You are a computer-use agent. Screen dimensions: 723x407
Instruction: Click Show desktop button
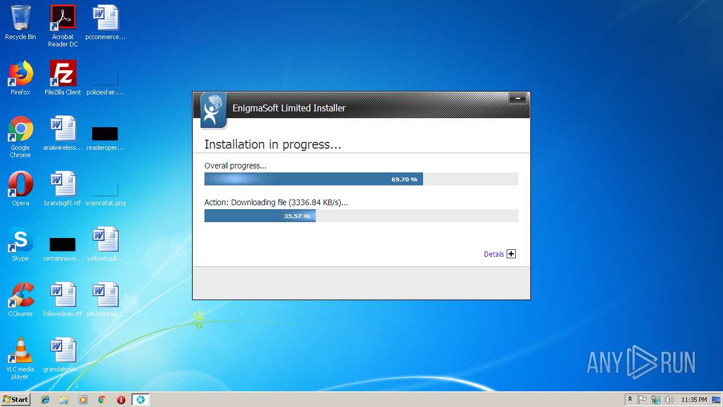tap(717, 400)
